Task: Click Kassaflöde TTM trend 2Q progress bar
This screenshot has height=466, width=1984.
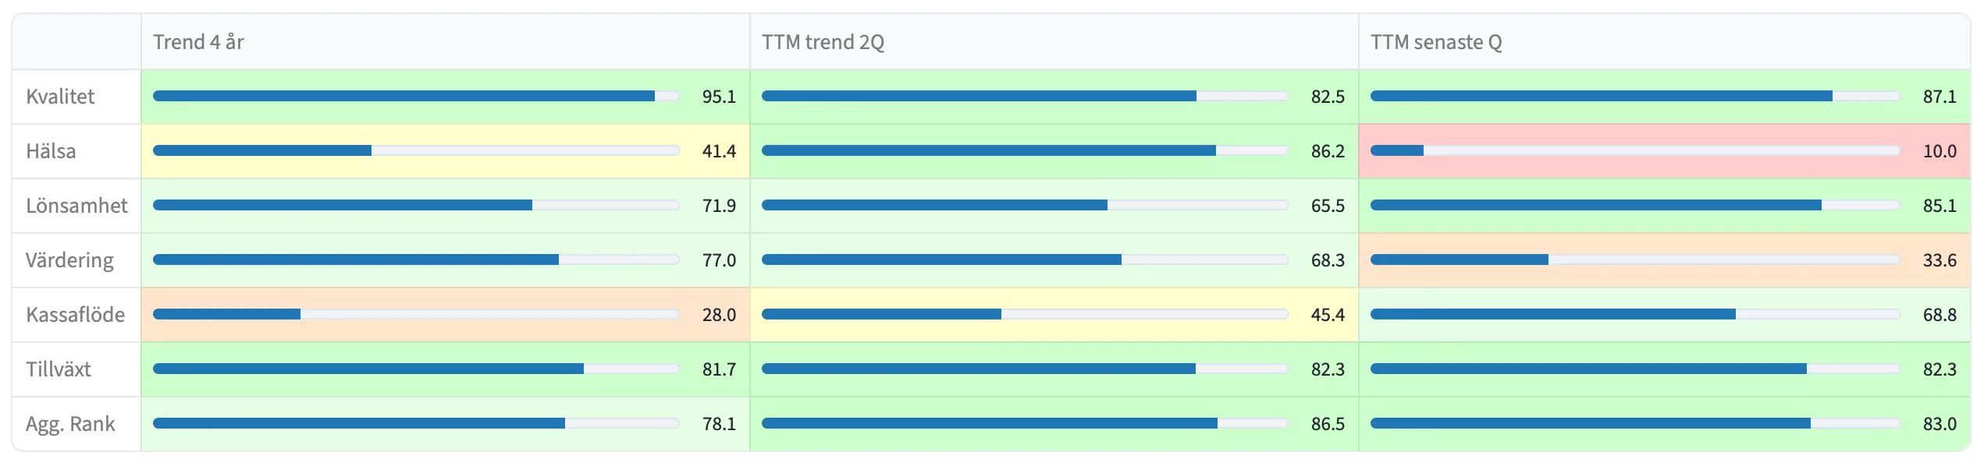Action: (x=1025, y=314)
